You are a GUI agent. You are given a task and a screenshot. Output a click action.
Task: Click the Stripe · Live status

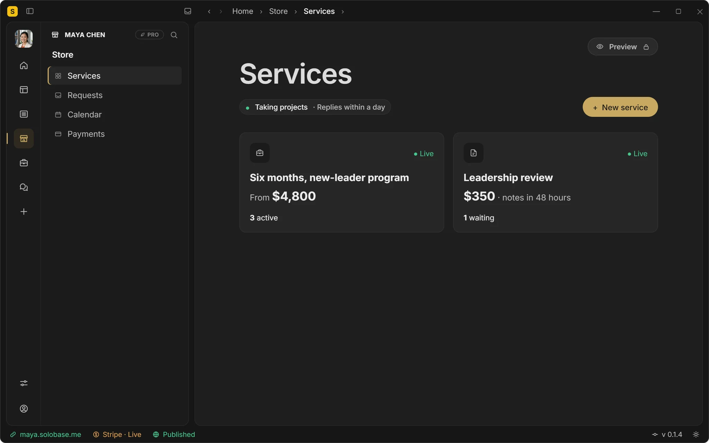click(117, 434)
